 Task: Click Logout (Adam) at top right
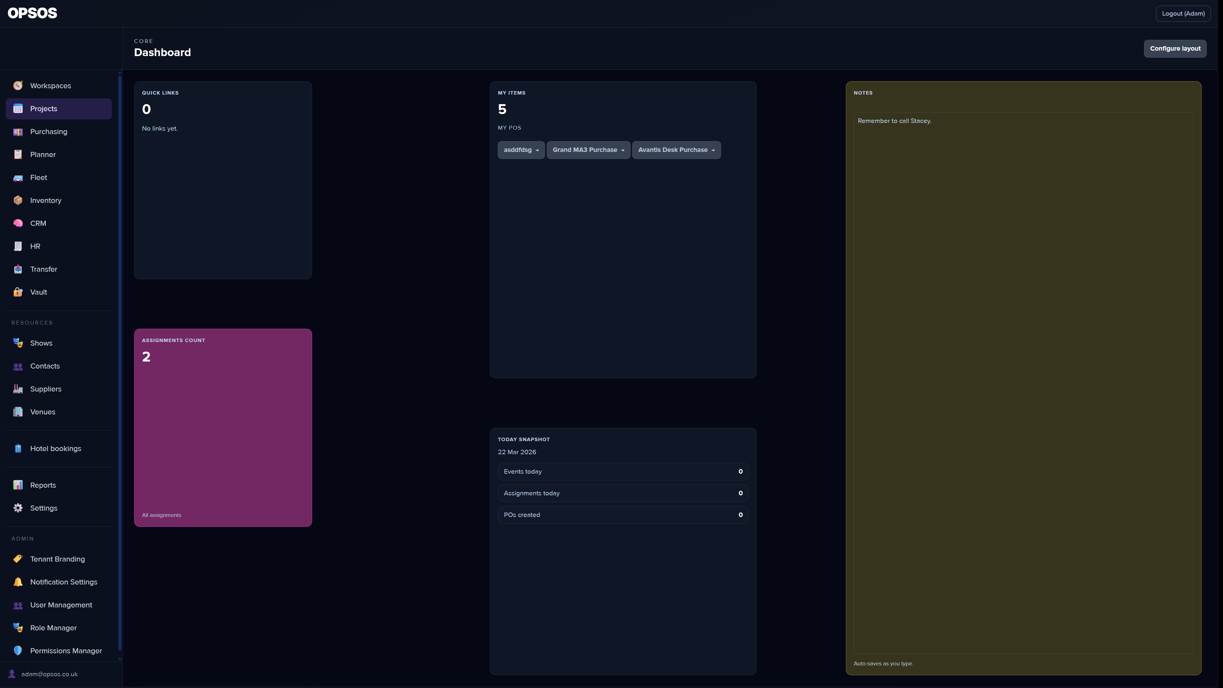point(1183,13)
